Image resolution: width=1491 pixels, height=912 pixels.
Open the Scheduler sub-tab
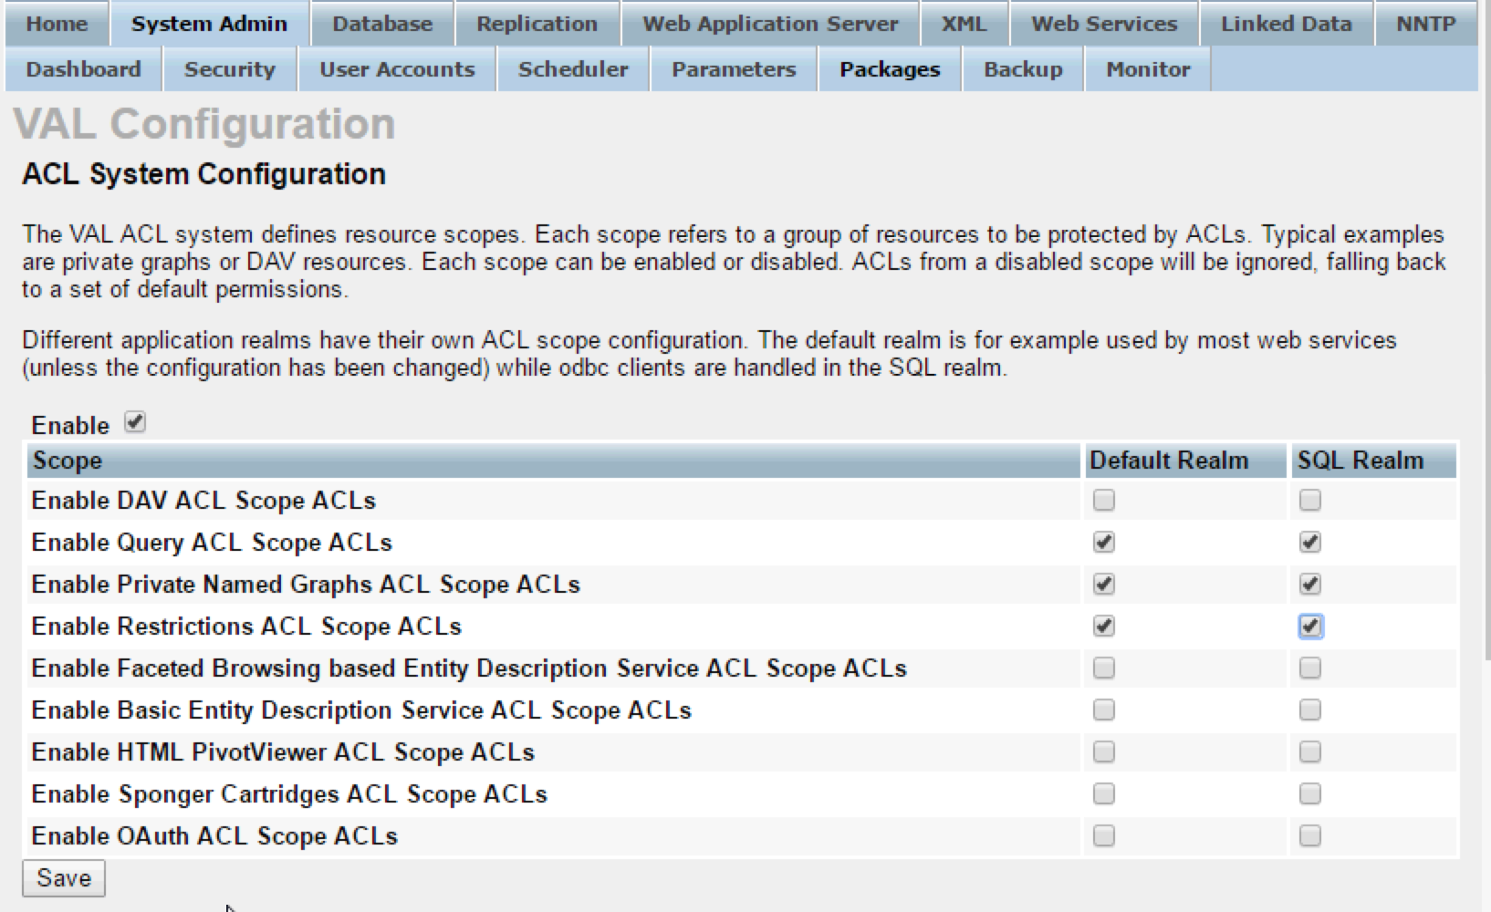(573, 69)
